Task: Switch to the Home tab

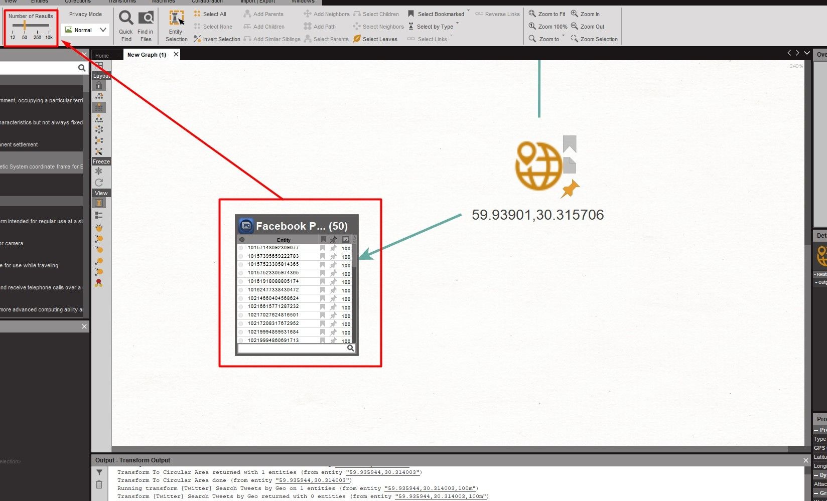Action: click(x=102, y=56)
